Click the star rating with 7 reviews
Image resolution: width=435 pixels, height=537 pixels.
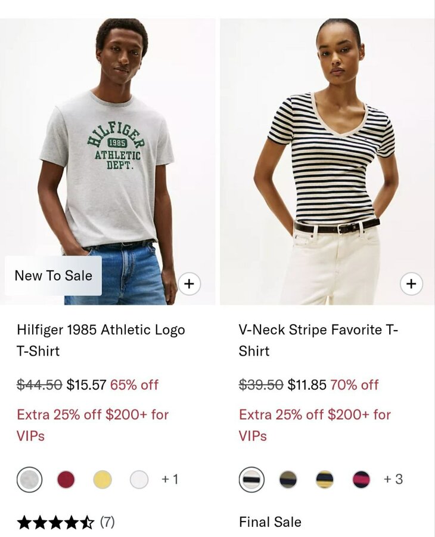[x=66, y=523]
